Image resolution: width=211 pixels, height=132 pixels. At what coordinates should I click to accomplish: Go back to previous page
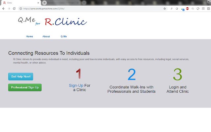(x=4, y=9)
